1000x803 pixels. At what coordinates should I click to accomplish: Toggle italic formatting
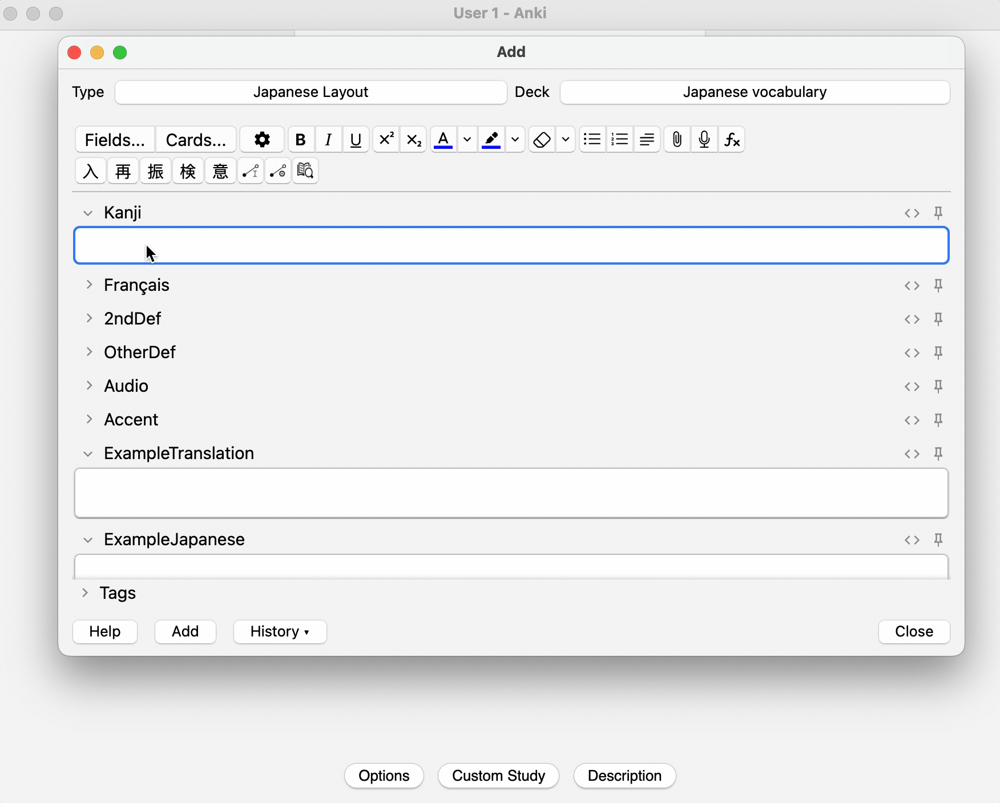328,140
